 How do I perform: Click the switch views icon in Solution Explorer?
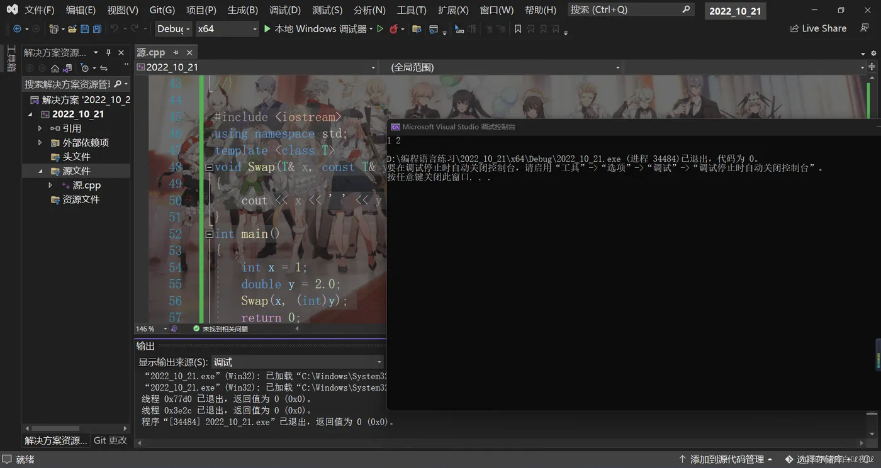coord(67,68)
